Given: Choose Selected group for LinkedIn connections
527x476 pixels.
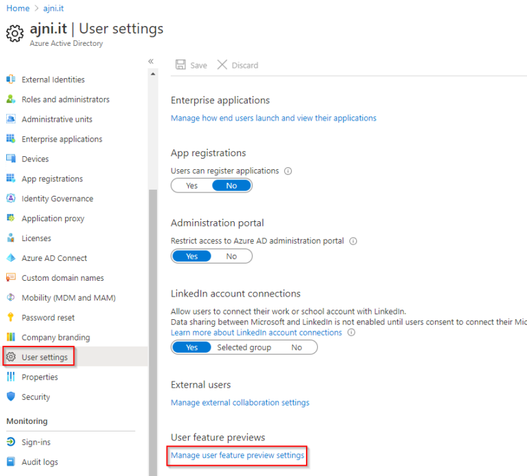Looking at the screenshot, I should tap(244, 347).
